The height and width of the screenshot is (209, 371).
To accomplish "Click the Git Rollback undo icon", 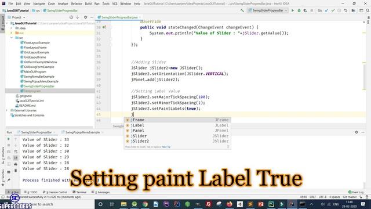I will click(x=345, y=10).
